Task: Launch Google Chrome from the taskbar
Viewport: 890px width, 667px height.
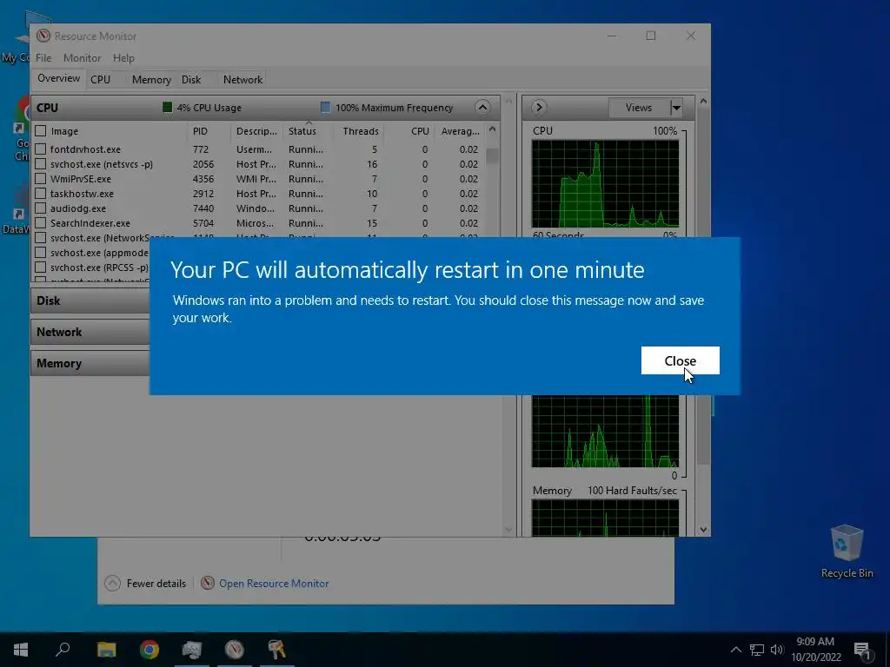Action: [x=149, y=650]
